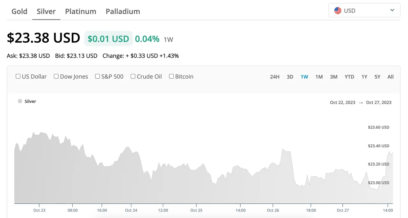This screenshot has height=218, width=408.
Task: Switch chart to 1M range
Action: click(x=319, y=77)
